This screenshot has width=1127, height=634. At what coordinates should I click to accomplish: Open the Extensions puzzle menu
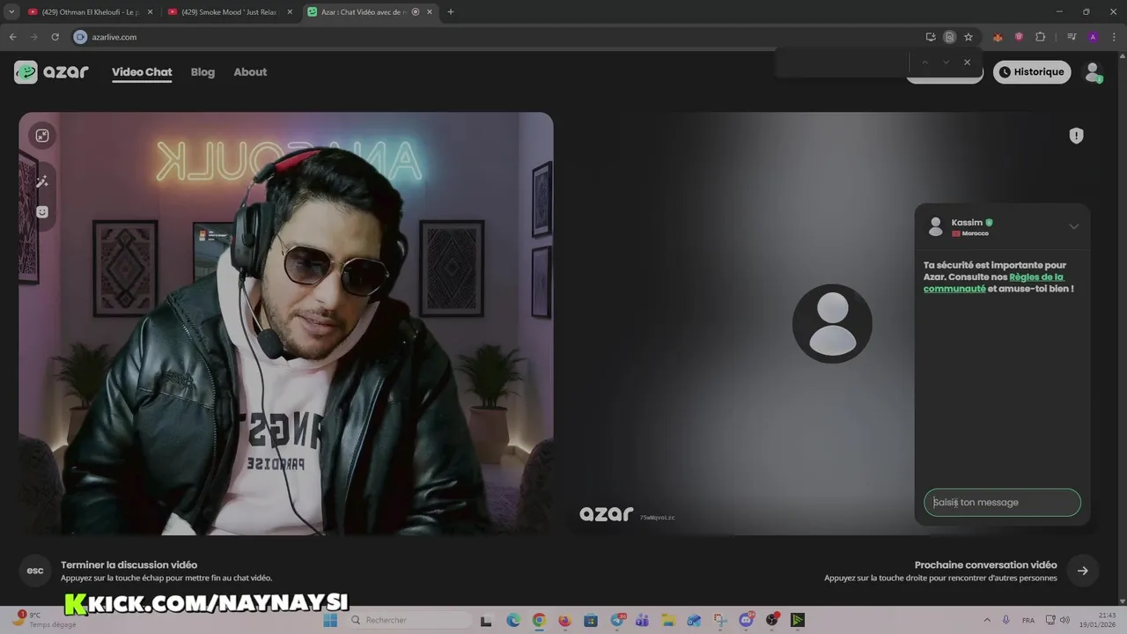point(1041,37)
